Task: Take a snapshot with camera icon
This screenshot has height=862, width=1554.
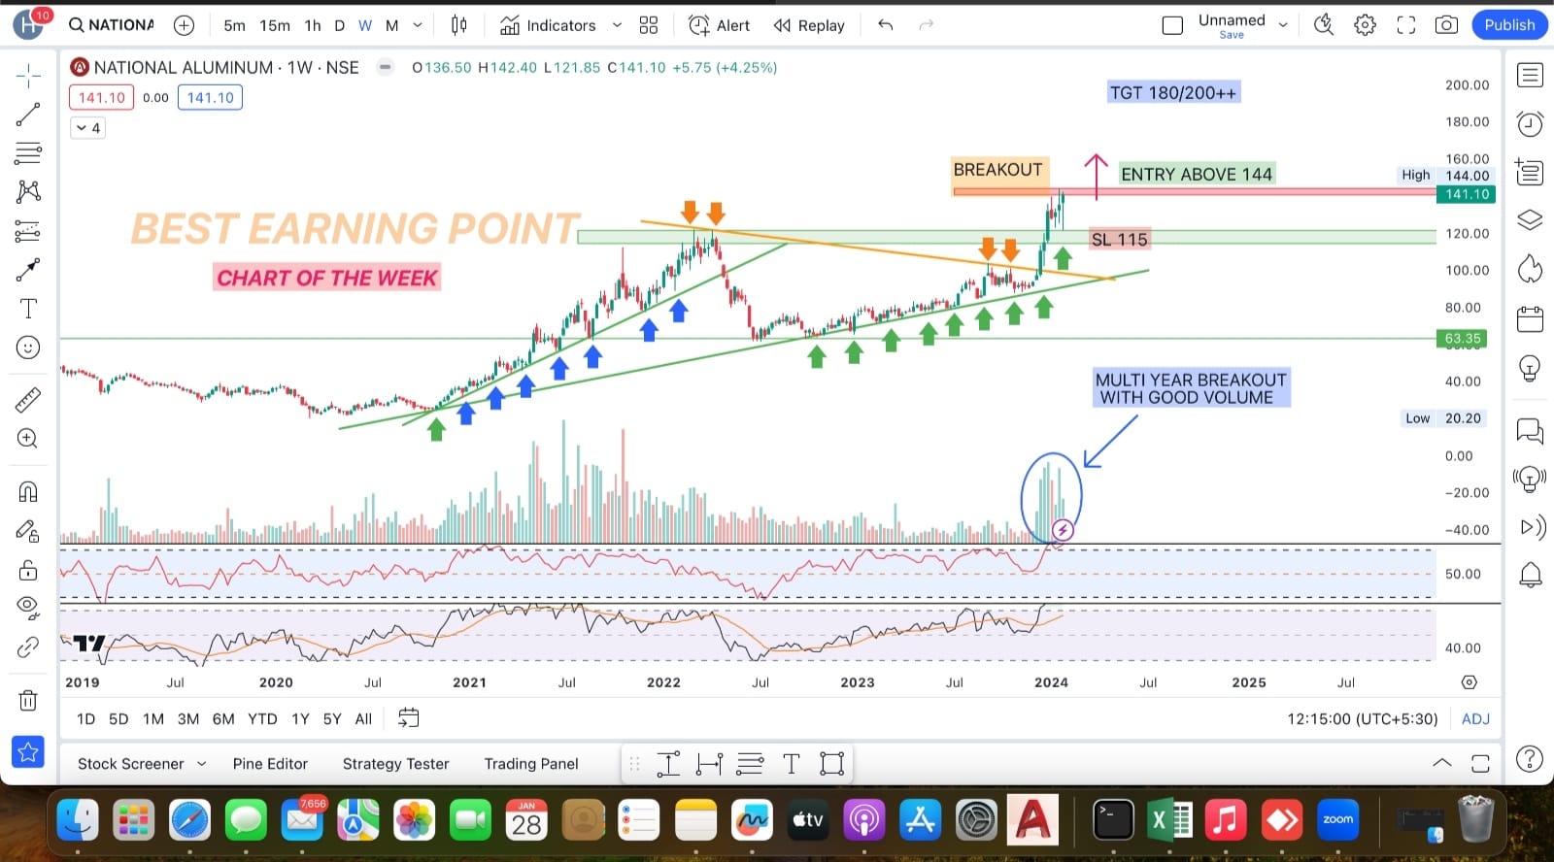Action: click(x=1446, y=25)
